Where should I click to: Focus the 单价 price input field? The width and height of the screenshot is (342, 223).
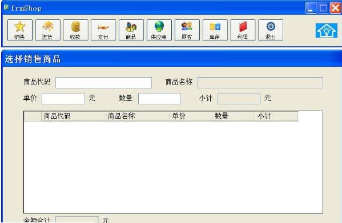[x=63, y=99]
